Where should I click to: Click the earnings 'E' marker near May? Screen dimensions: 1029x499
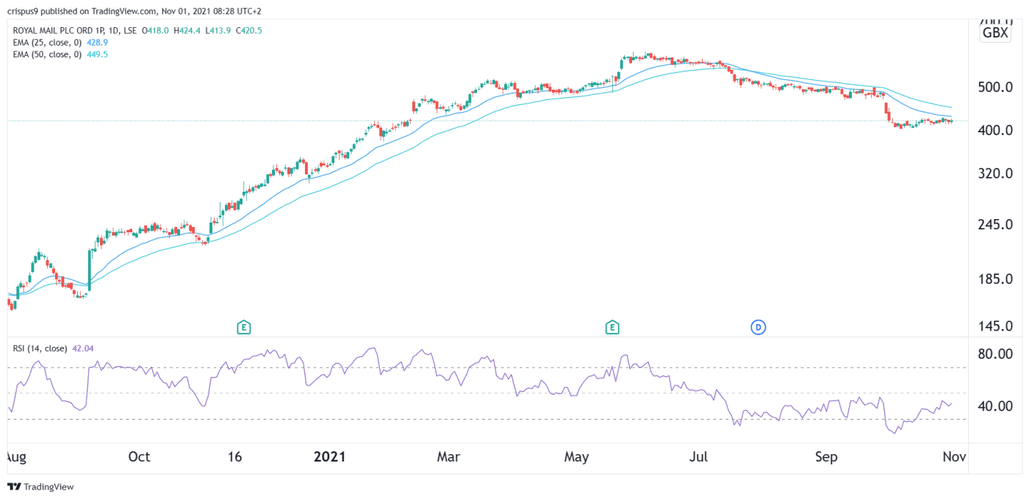612,327
